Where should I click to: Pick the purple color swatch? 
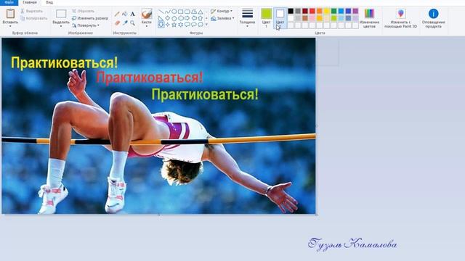click(x=355, y=11)
